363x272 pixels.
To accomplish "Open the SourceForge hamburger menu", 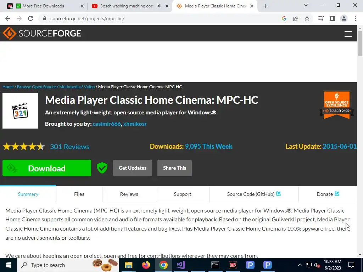I will (348, 34).
